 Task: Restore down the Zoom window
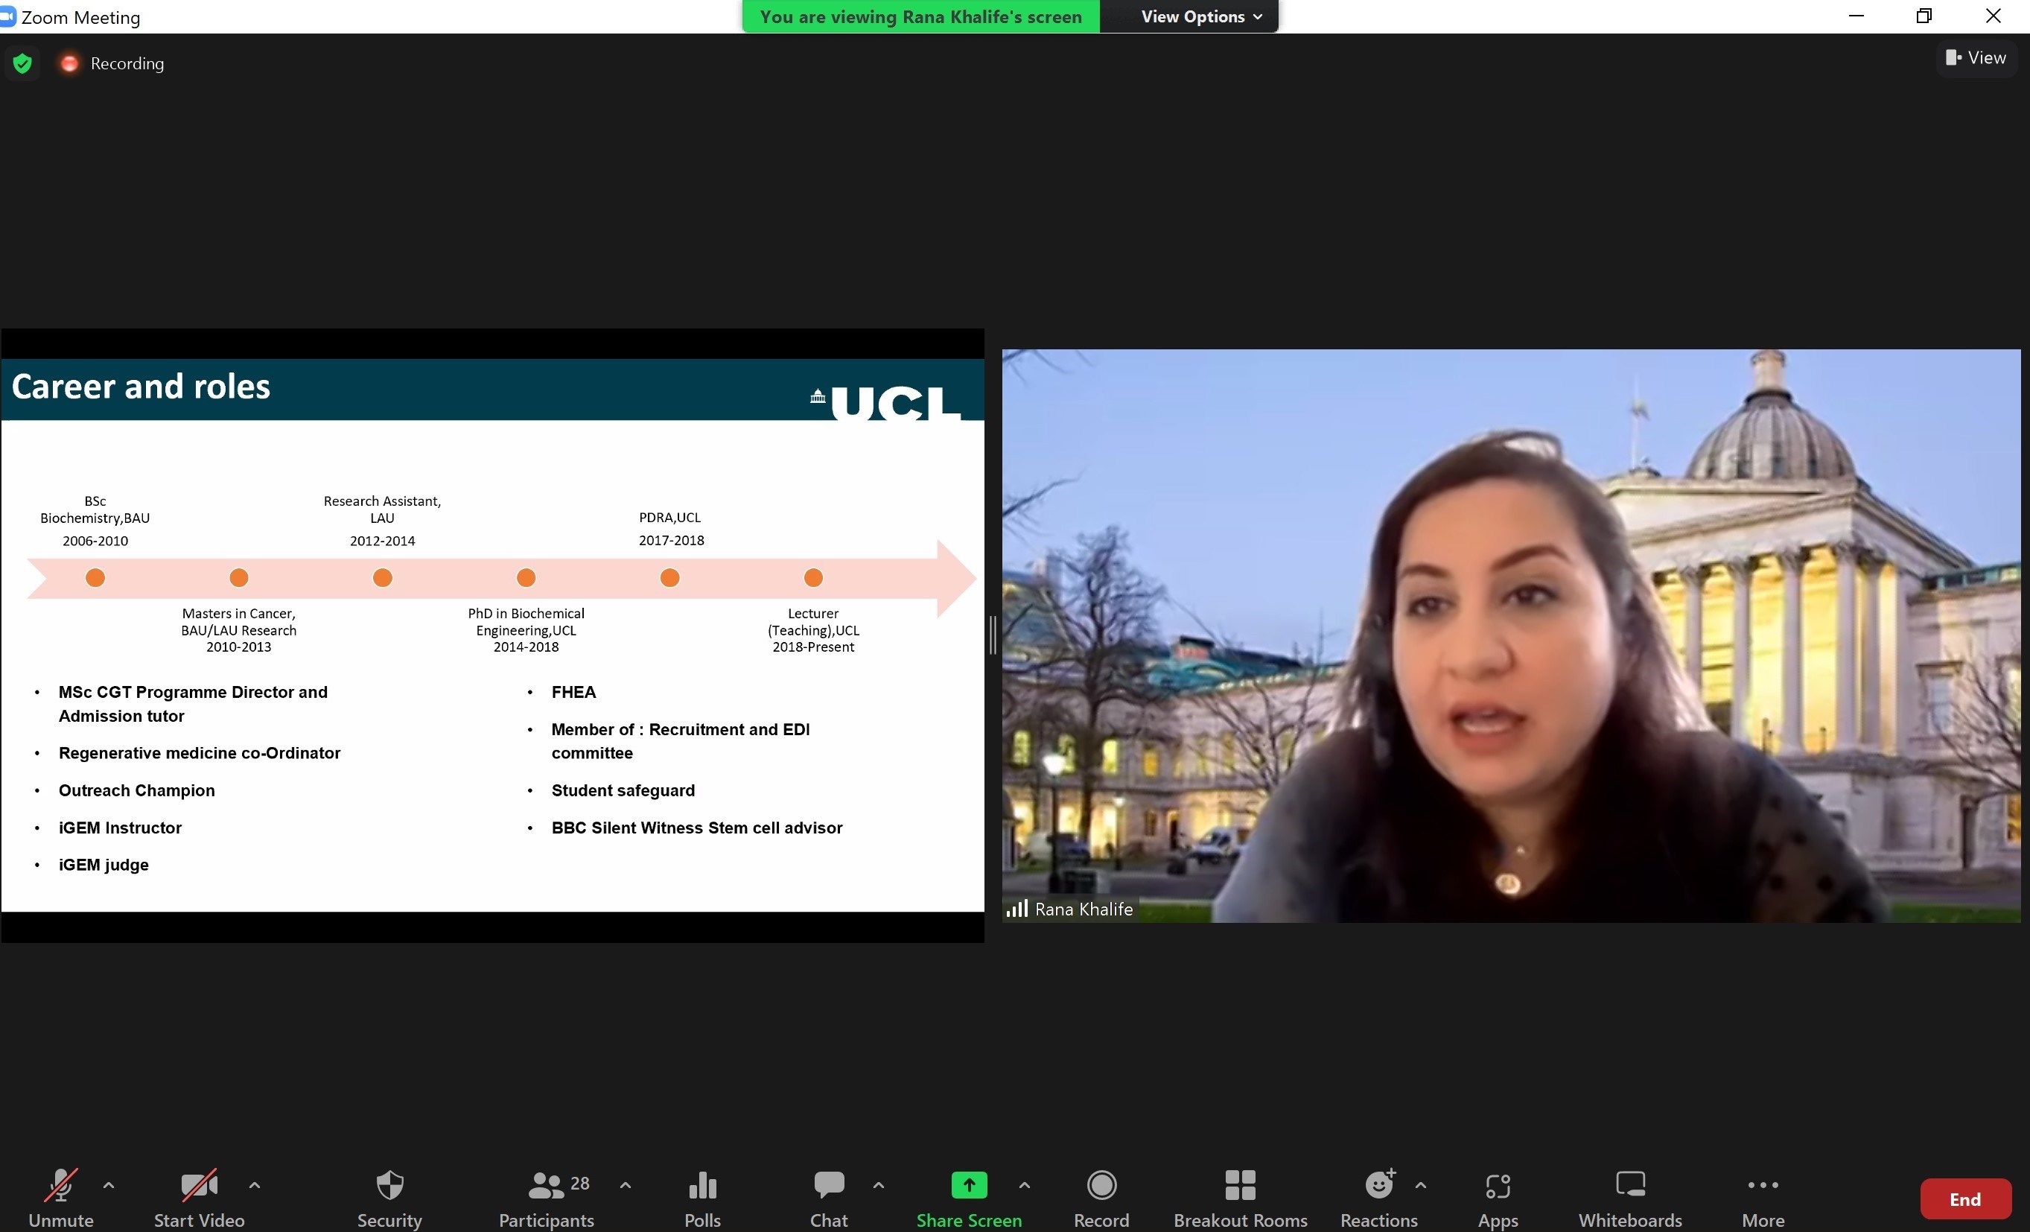point(1924,16)
